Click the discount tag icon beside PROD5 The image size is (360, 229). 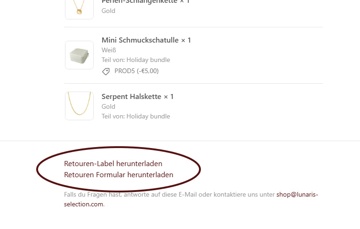pos(106,71)
